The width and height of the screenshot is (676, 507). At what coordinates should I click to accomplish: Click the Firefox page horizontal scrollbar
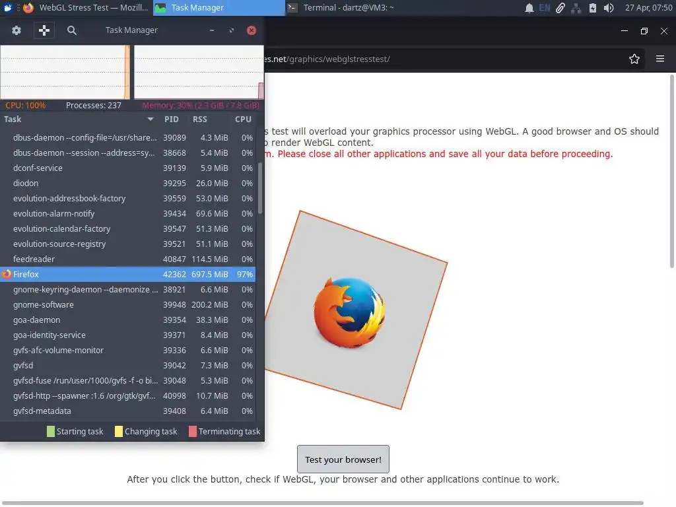tap(323, 502)
